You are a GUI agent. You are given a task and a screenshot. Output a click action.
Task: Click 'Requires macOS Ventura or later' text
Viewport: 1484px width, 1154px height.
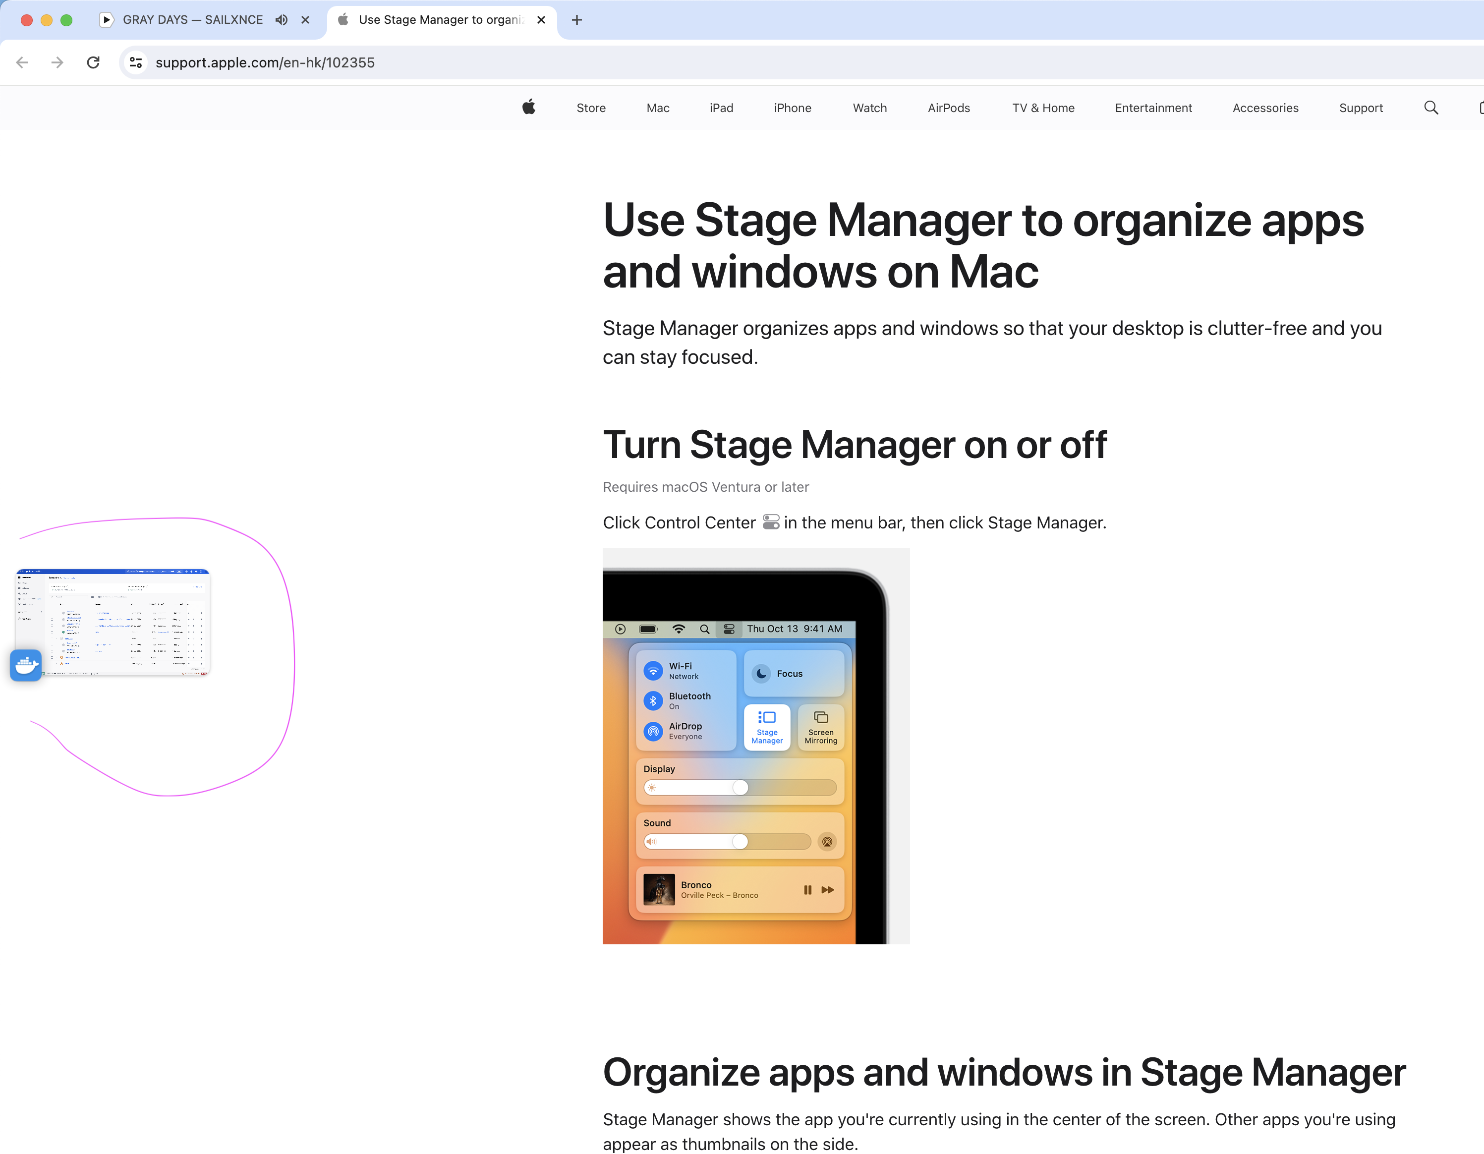pyautogui.click(x=705, y=487)
